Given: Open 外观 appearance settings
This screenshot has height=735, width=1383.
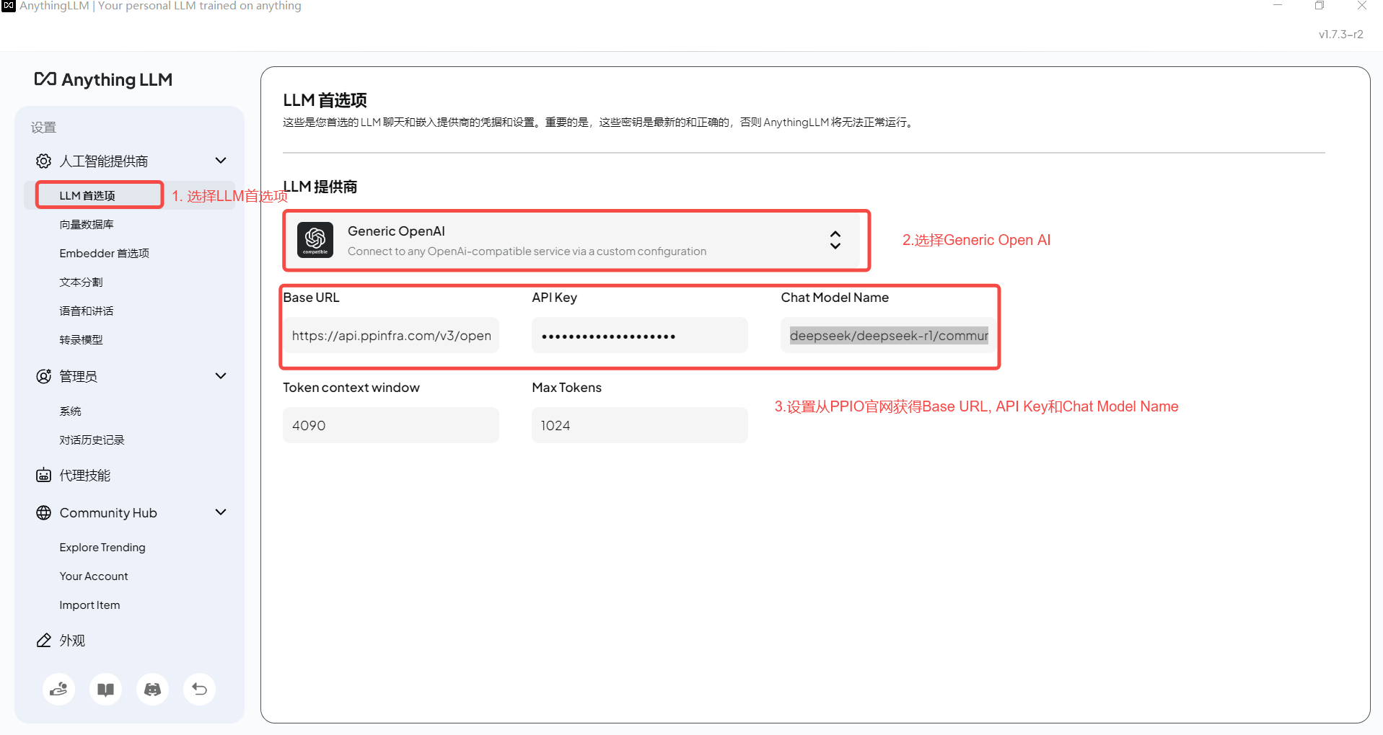Looking at the screenshot, I should [x=72, y=640].
